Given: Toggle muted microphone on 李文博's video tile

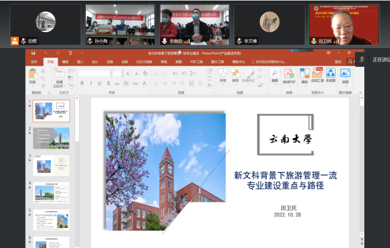Looking at the screenshot, I should tap(239, 41).
